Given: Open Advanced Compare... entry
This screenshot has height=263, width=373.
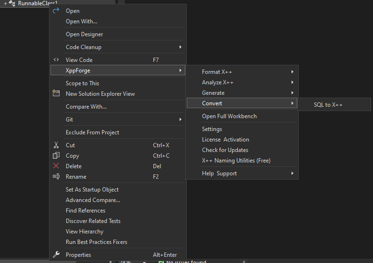Looking at the screenshot, I should pos(118,200).
